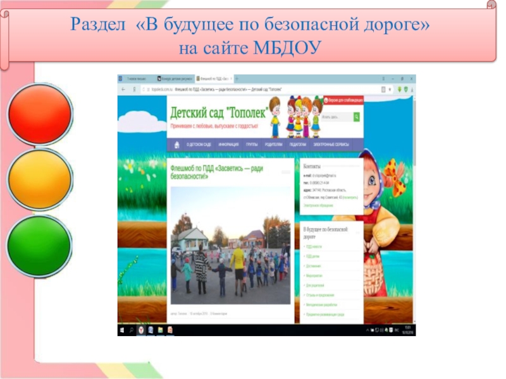This screenshot has width=506, height=379.
Task: Click into the site search field
Action: 336,117
